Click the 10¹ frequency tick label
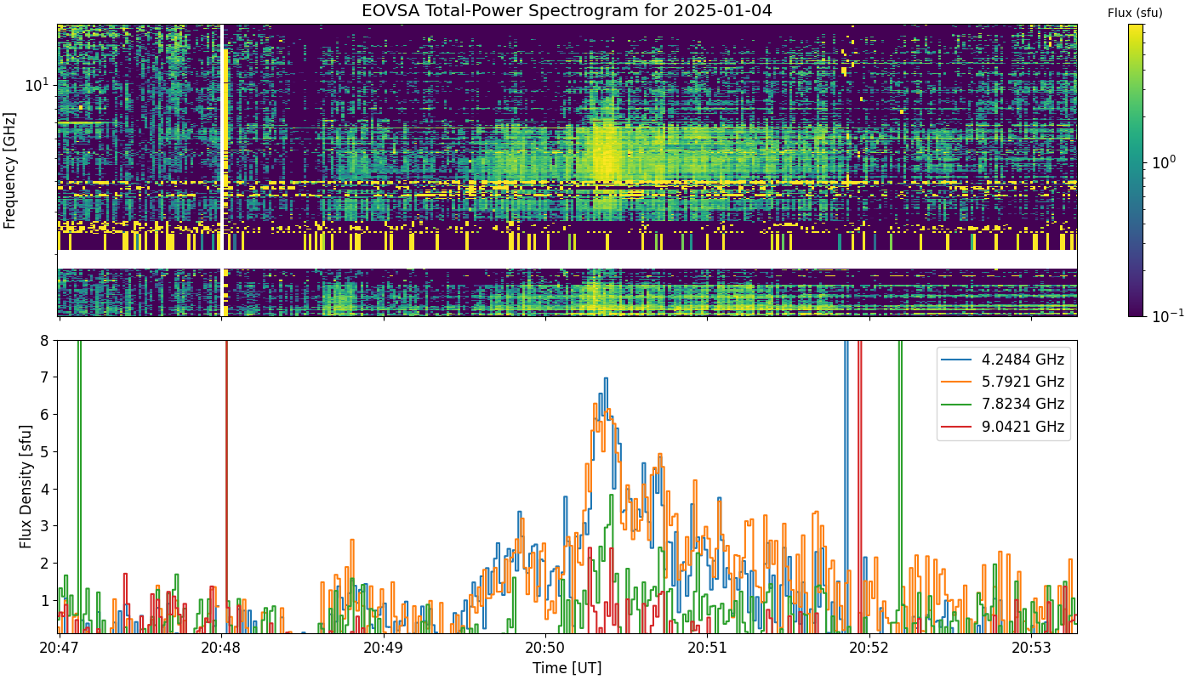Image resolution: width=1191 pixels, height=680 pixels. pyautogui.click(x=38, y=85)
